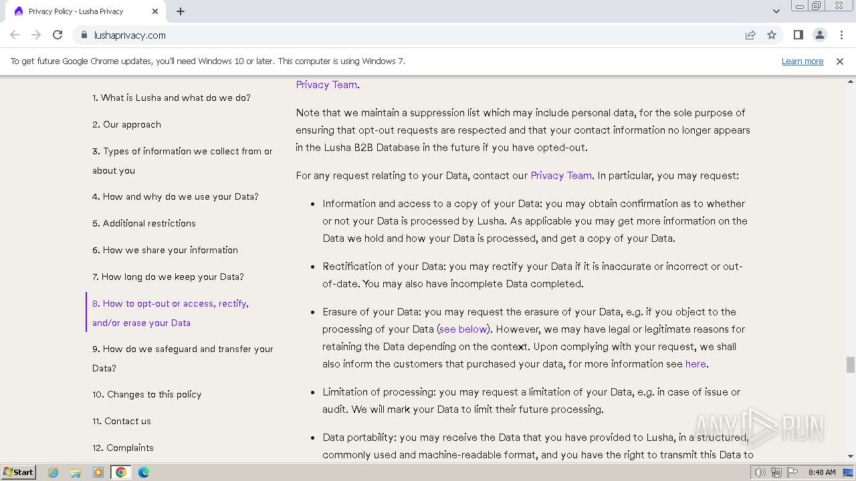This screenshot has width=856, height=481.
Task: Open 6. How we share your information
Action: 165,250
